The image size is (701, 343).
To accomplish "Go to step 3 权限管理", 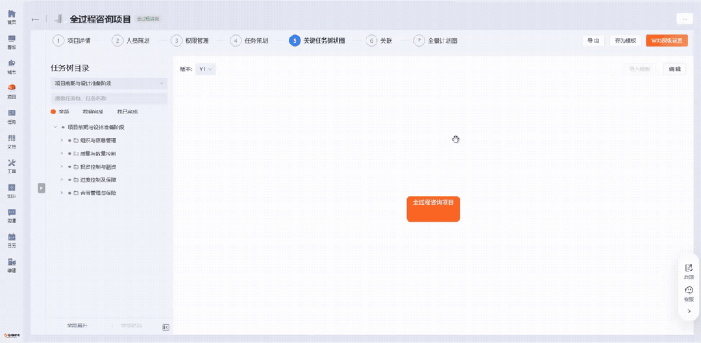I will click(190, 41).
